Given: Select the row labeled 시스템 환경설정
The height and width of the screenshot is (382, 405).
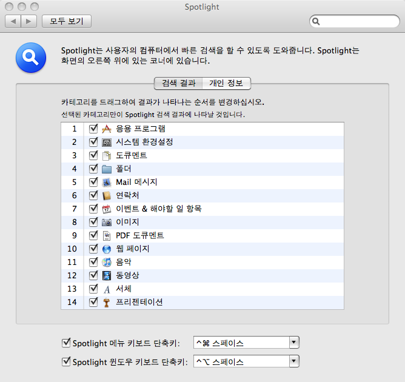Looking at the screenshot, I should click(202, 142).
